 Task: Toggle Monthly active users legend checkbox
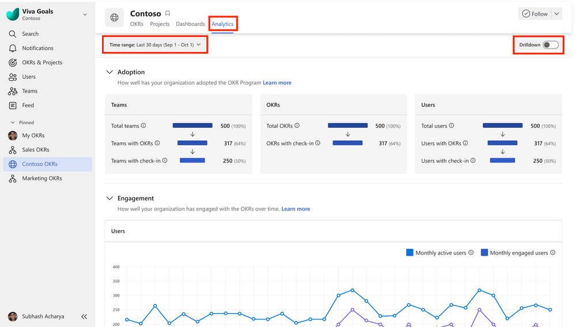point(410,253)
